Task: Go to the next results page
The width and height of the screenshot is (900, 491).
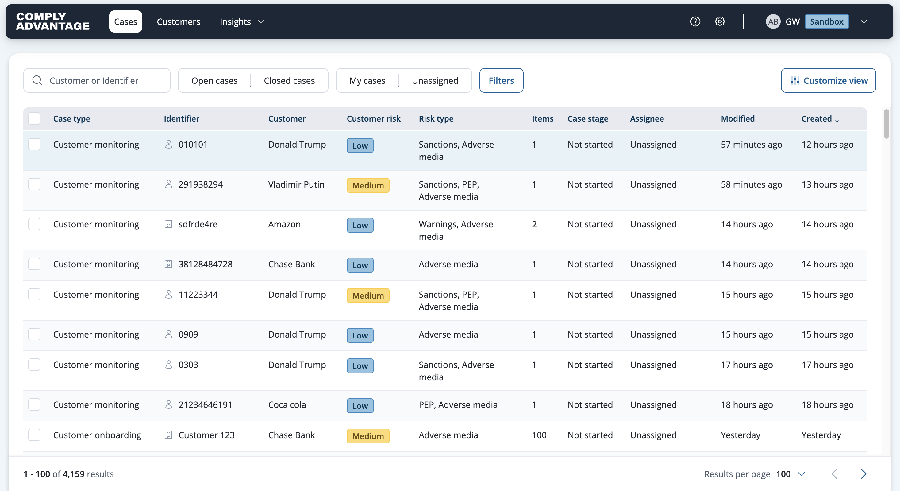Action: [863, 474]
